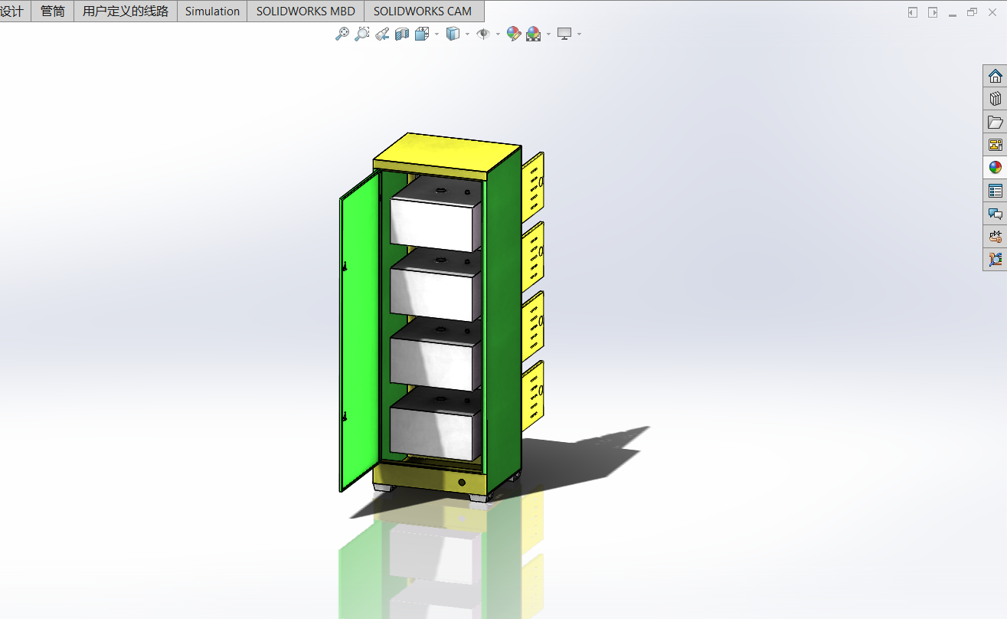Open the 用户定义的线路 tab

126,11
